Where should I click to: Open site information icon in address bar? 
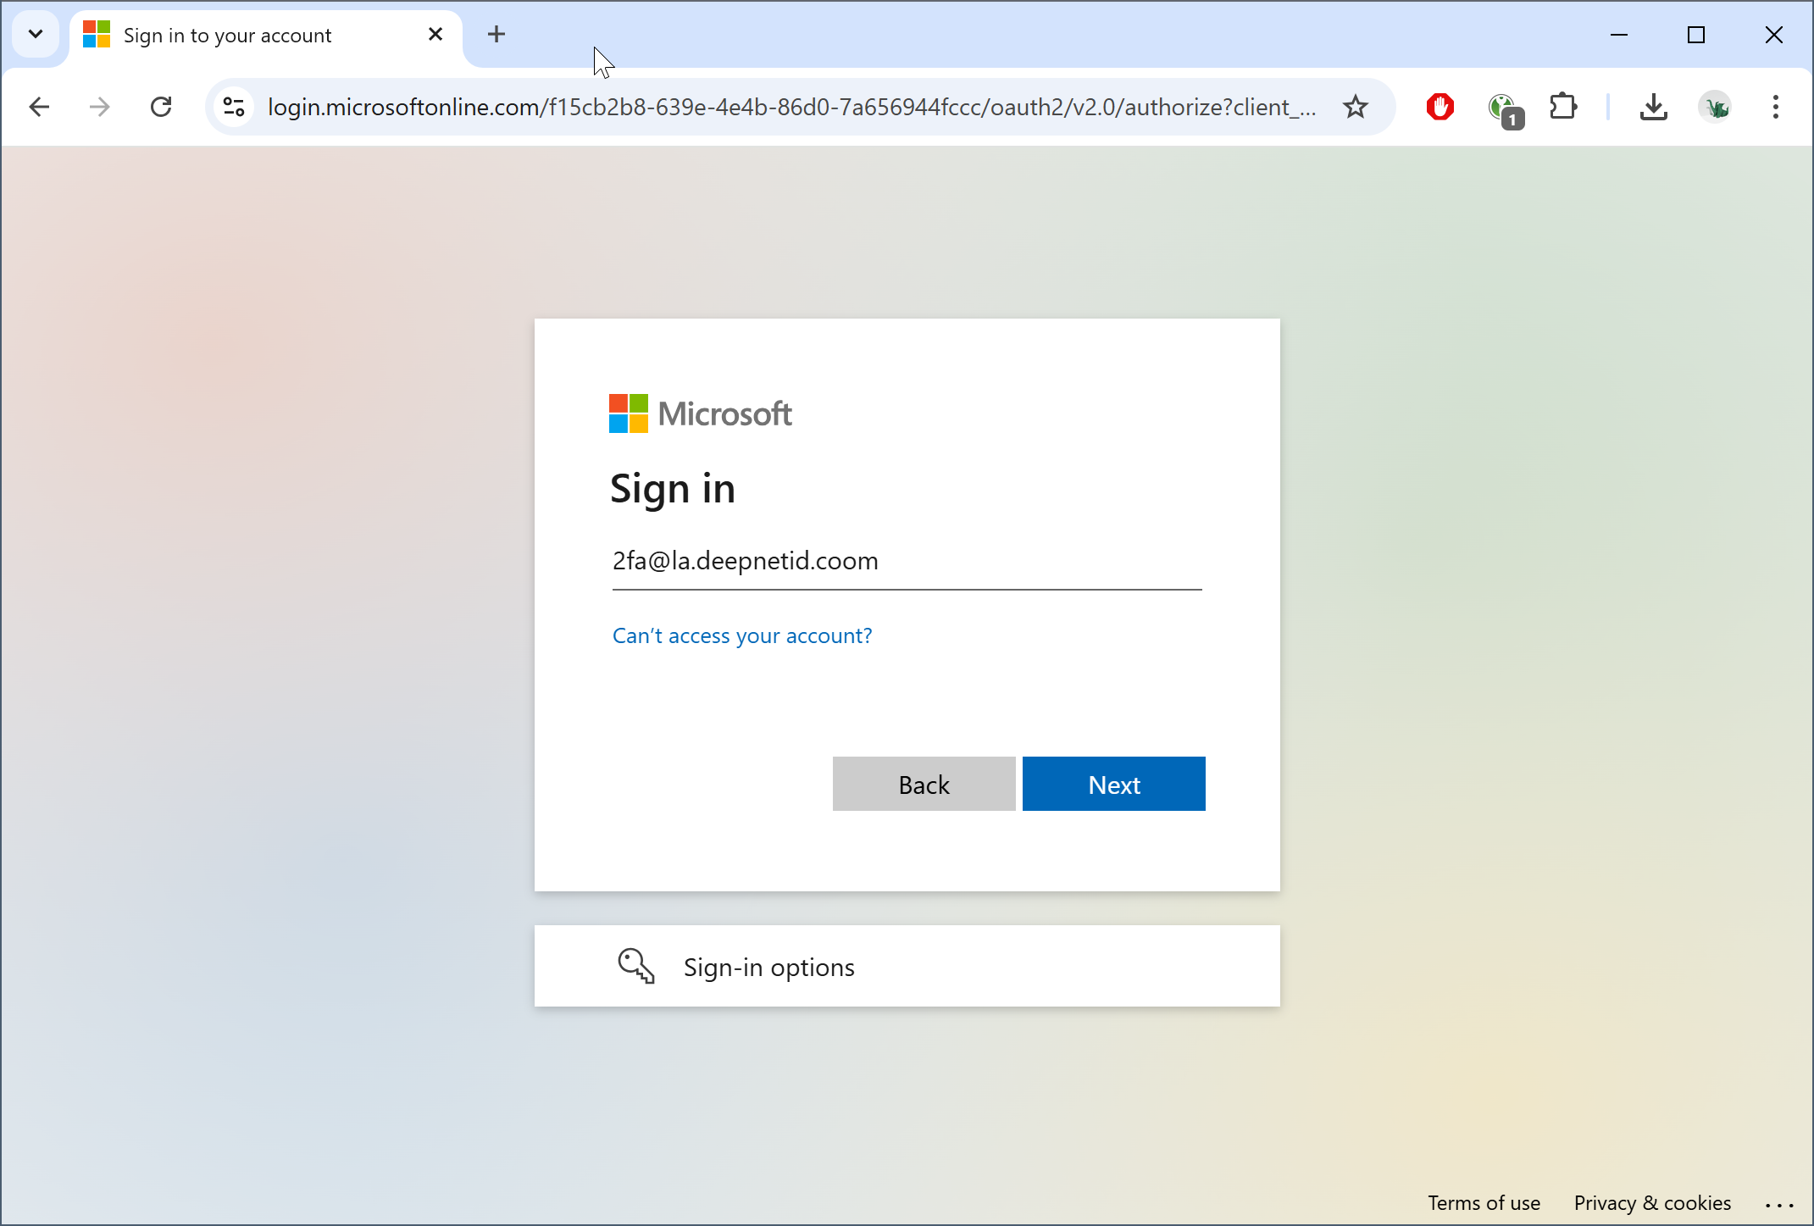click(x=234, y=107)
